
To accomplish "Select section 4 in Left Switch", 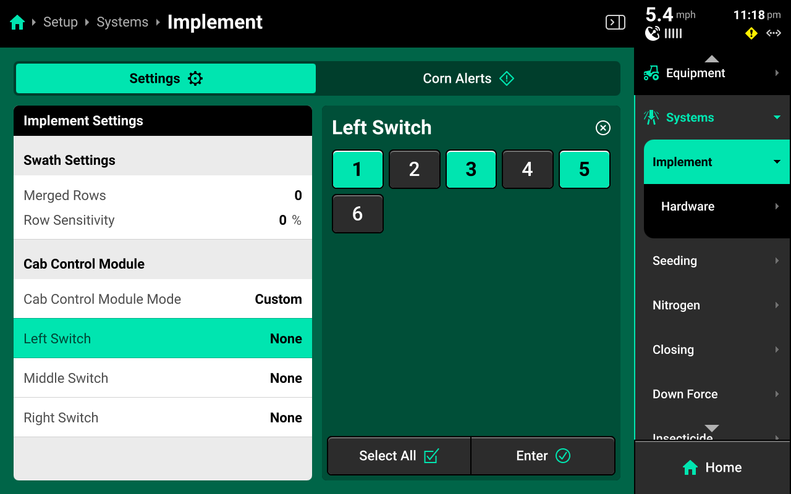I will point(528,169).
